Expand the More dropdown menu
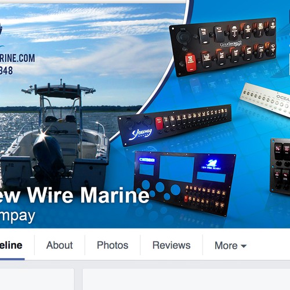The height and width of the screenshot is (290, 290). 230,245
